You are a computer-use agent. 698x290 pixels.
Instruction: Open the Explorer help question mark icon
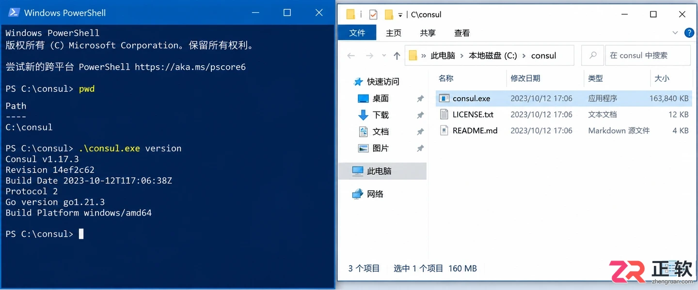point(689,33)
